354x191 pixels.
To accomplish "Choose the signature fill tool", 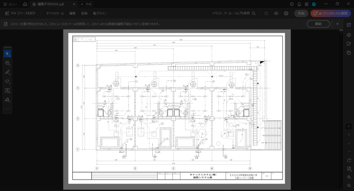I will point(7,100).
